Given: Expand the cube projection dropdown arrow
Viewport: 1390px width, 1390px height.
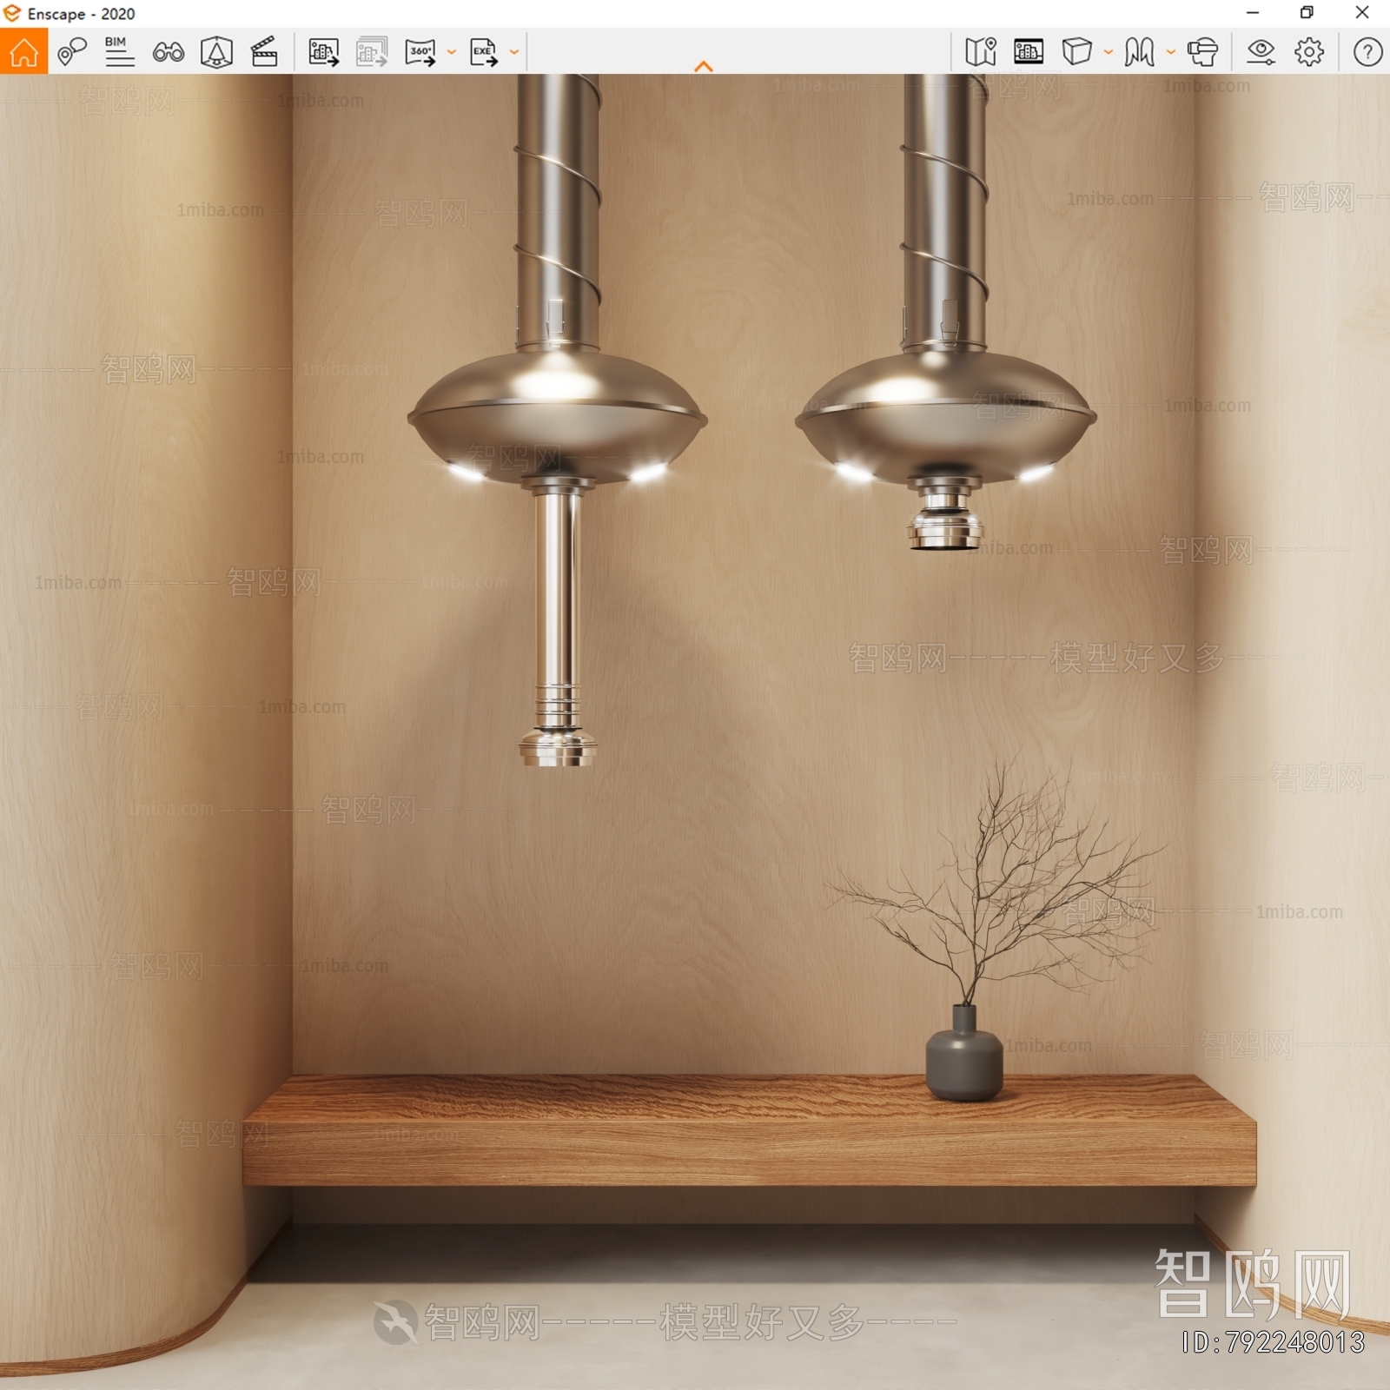Looking at the screenshot, I should pos(1109,52).
